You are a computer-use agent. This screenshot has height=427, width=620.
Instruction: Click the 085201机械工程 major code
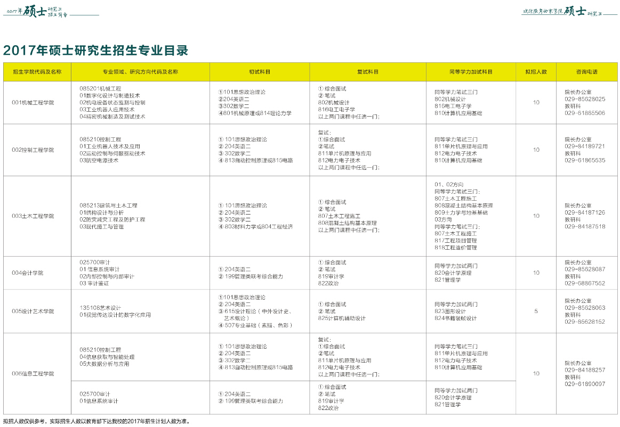click(100, 89)
